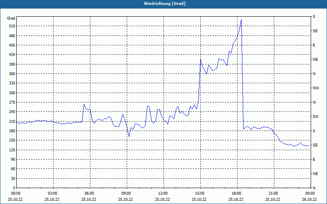Select the N compass label level with 0
The image size is (327, 204).
pyautogui.click(x=314, y=188)
